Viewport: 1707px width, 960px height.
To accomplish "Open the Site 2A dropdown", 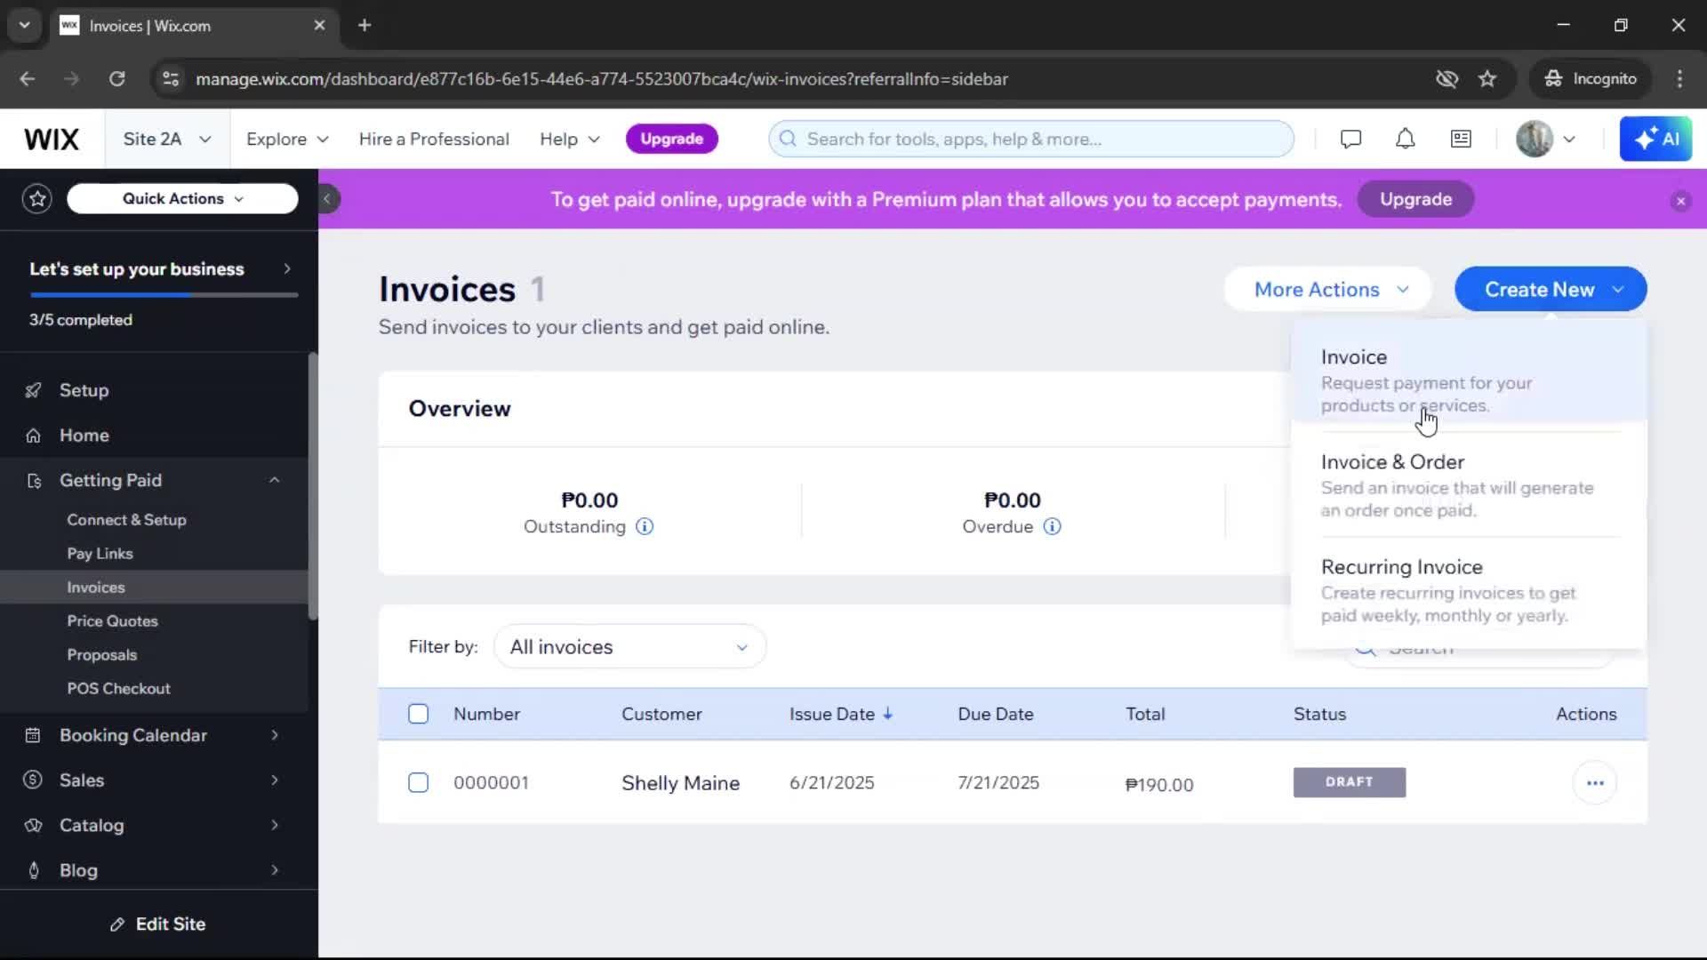I will point(167,140).
